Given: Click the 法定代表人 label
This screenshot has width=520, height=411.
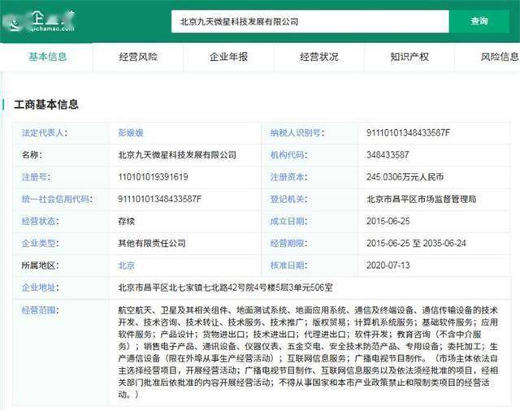Looking at the screenshot, I should click(x=45, y=133).
